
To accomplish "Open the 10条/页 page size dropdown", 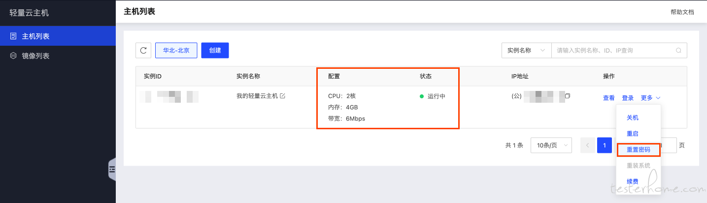I will point(551,145).
